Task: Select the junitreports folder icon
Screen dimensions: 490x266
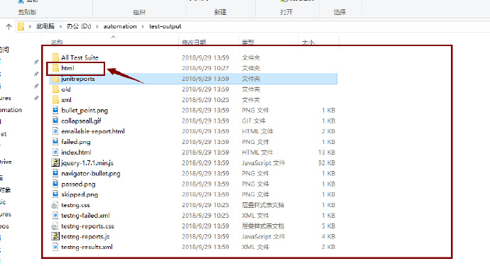Action: click(55, 79)
